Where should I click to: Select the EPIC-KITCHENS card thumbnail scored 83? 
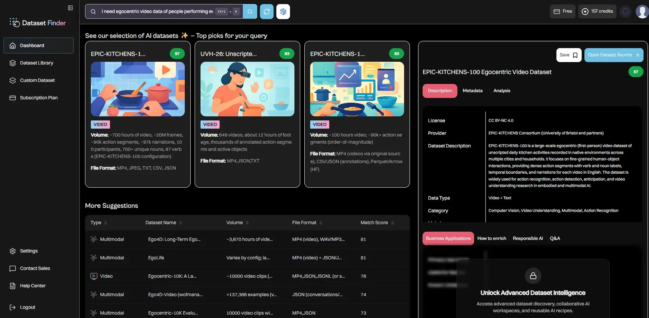(x=357, y=89)
